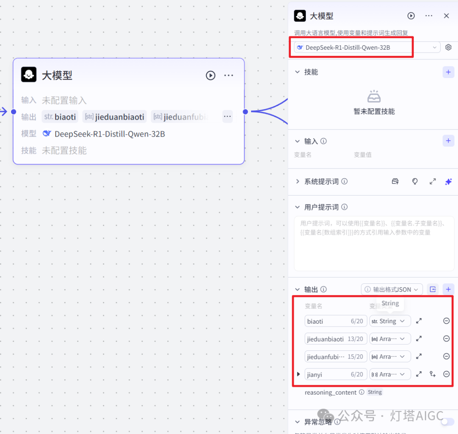This screenshot has height=434, width=458.
Task: Expand the 系统提示词 section
Action: click(x=297, y=182)
